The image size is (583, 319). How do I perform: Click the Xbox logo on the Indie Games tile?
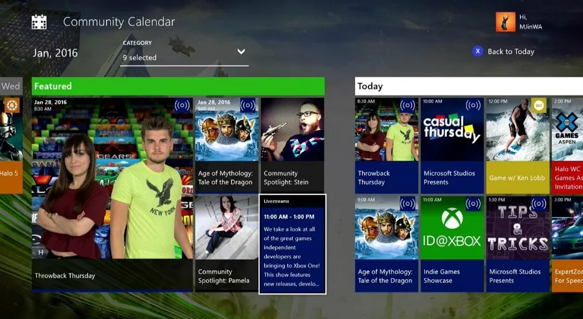point(452,218)
